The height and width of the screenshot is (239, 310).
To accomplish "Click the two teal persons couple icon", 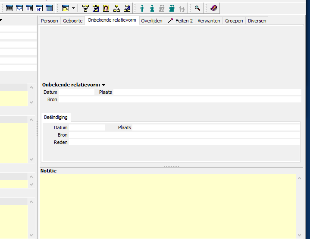I will (172, 8).
